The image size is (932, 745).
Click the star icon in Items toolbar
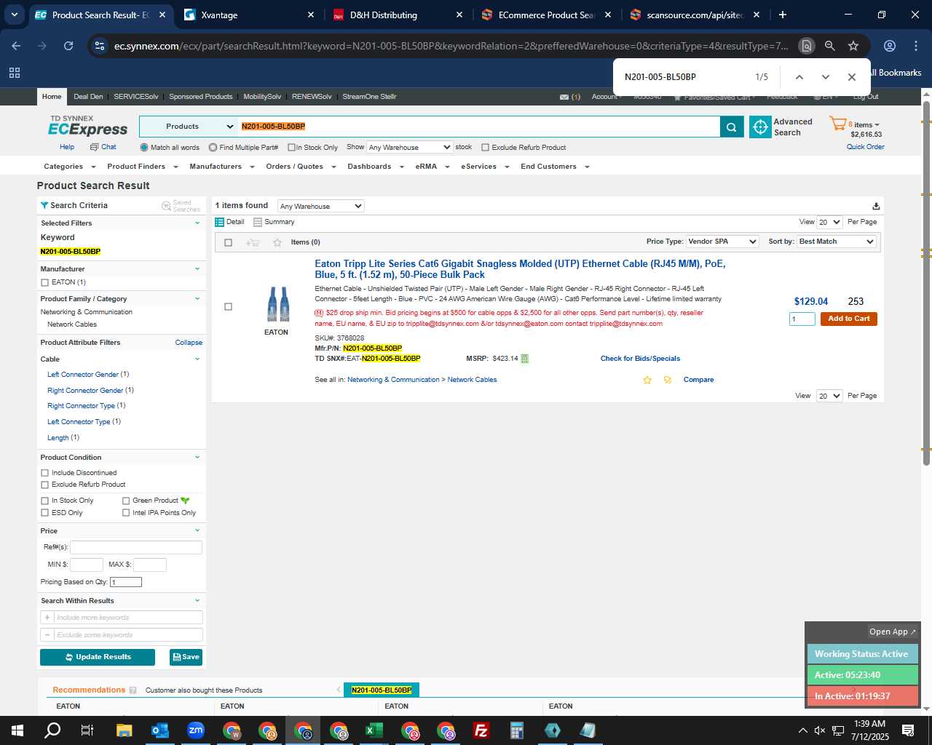(277, 242)
